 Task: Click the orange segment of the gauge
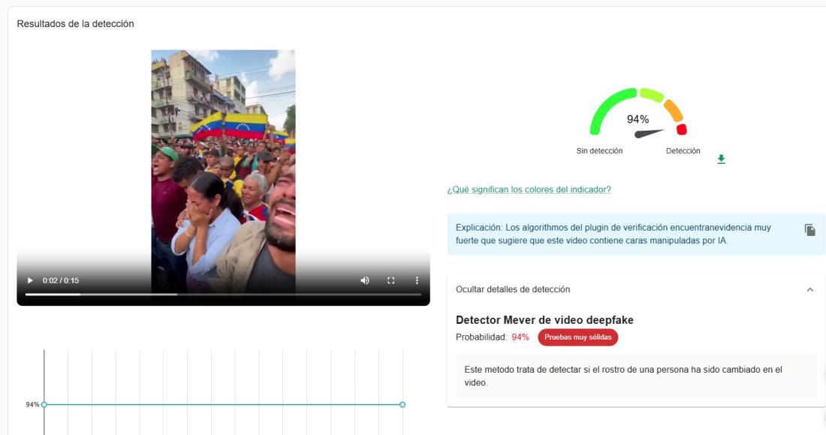pos(674,111)
